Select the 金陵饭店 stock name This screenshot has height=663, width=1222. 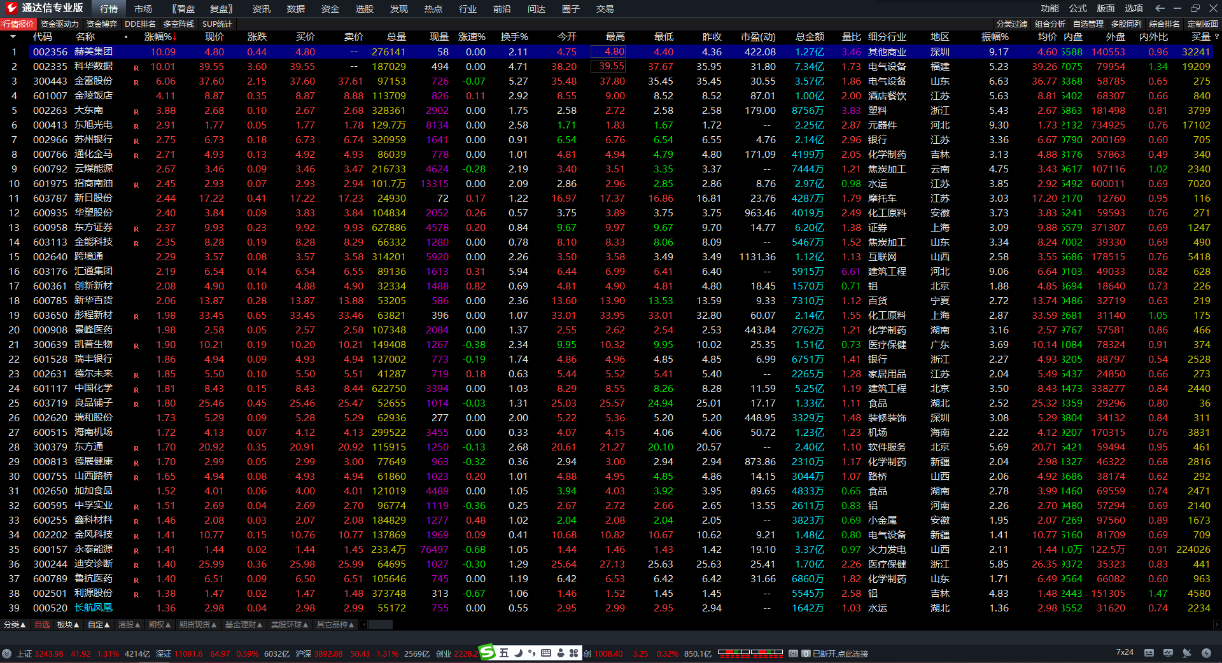[94, 95]
